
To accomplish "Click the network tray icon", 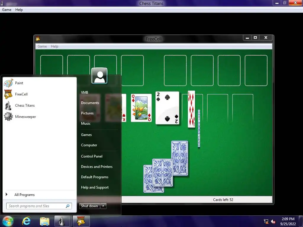I will (266, 221).
